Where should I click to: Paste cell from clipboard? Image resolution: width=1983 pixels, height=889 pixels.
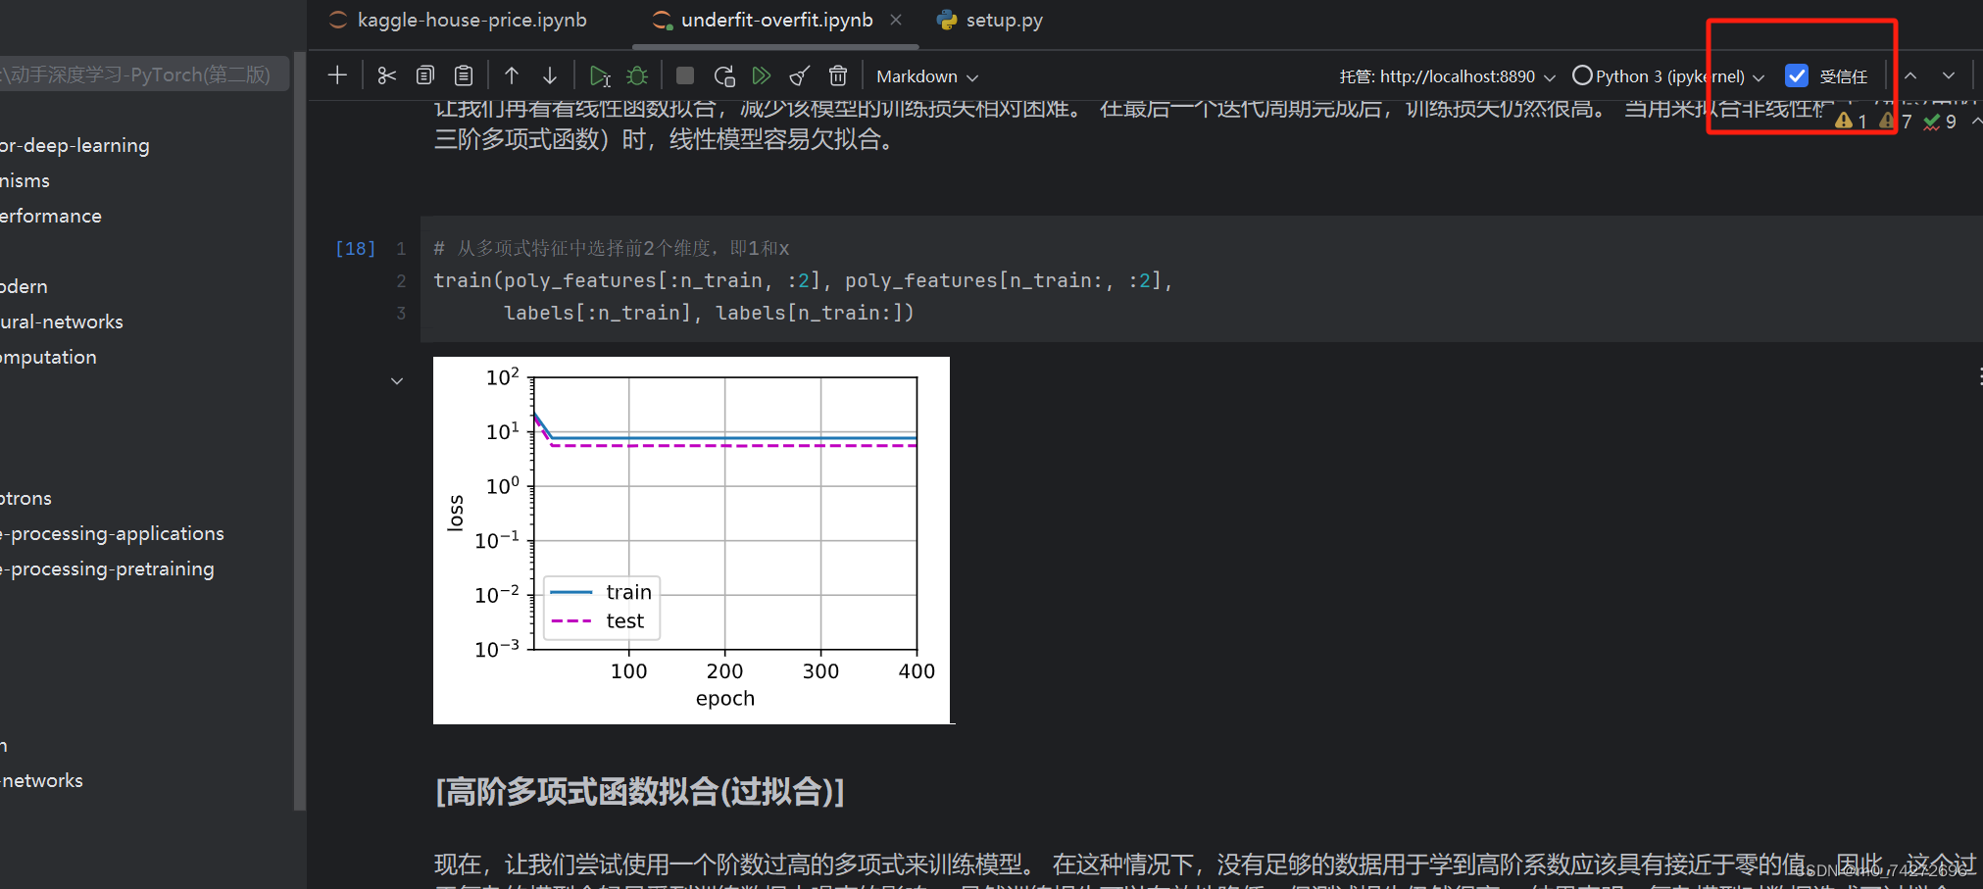464,74
